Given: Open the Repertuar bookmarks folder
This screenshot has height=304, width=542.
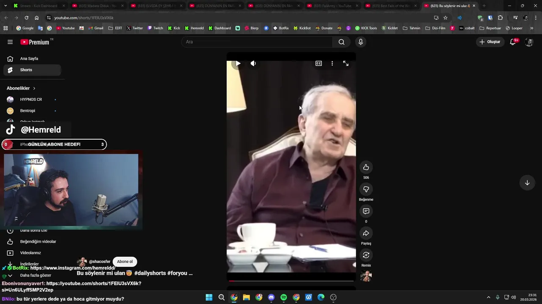Looking at the screenshot, I should click(x=490, y=28).
